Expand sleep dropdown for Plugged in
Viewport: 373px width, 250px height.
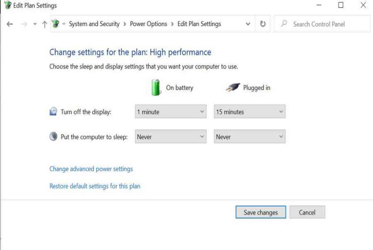249,137
